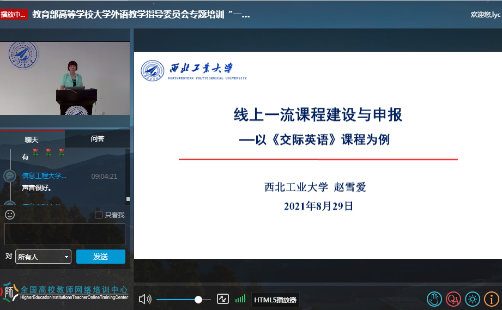Image resolution: width=502 pixels, height=310 pixels.
Task: Send message with 发送 button
Action: [x=100, y=257]
